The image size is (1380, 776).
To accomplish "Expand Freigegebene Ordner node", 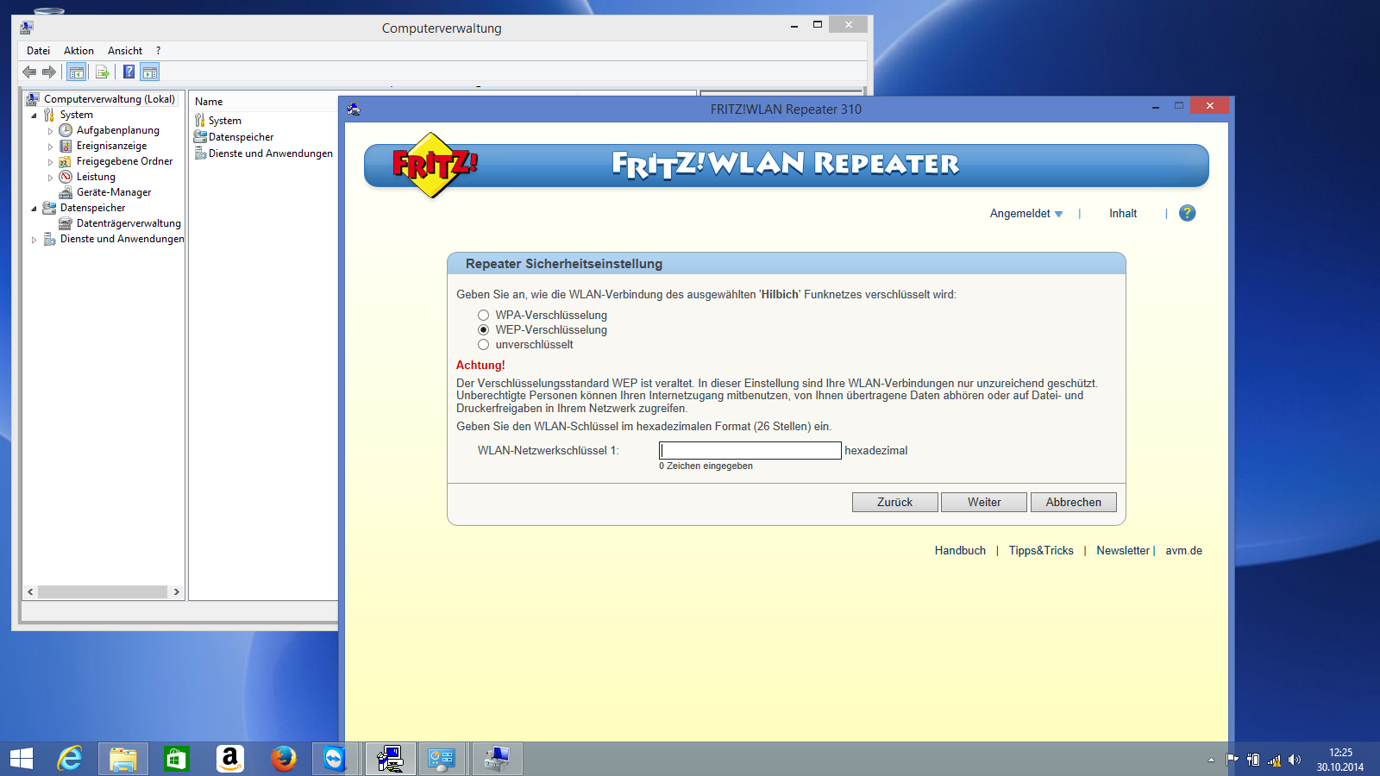I will 50,162.
